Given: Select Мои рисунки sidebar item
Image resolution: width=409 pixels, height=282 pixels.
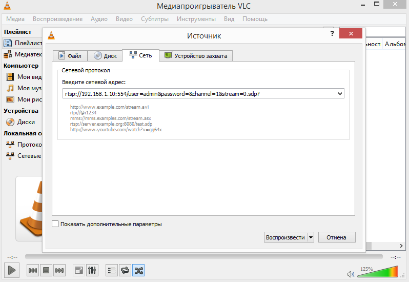Looking at the screenshot, I should (x=24, y=99).
